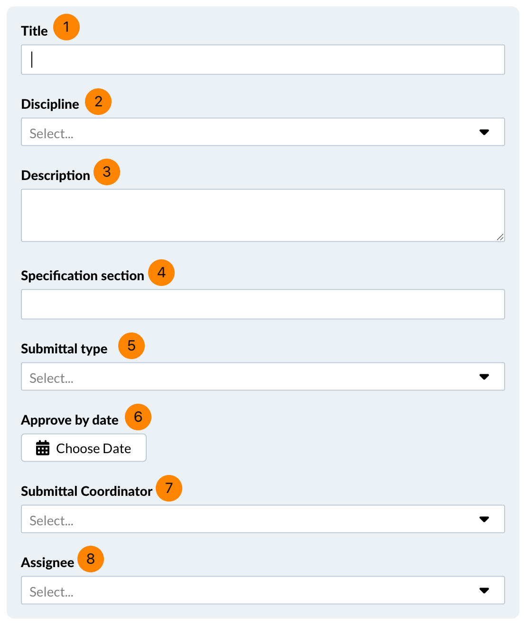Click the orange badge numbered 4

(x=161, y=273)
